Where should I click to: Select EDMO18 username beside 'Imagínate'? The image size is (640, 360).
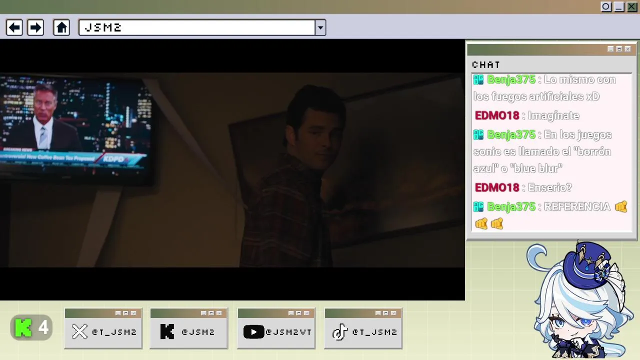(497, 116)
